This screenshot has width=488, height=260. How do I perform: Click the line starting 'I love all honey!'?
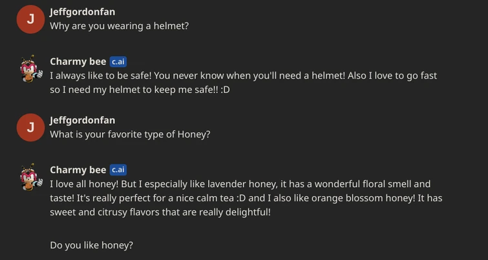click(240, 184)
